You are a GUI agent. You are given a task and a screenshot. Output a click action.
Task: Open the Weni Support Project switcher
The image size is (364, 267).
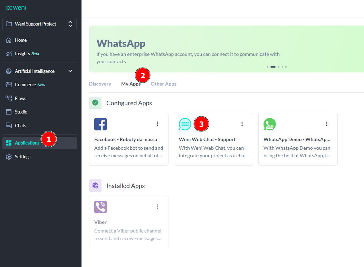39,24
